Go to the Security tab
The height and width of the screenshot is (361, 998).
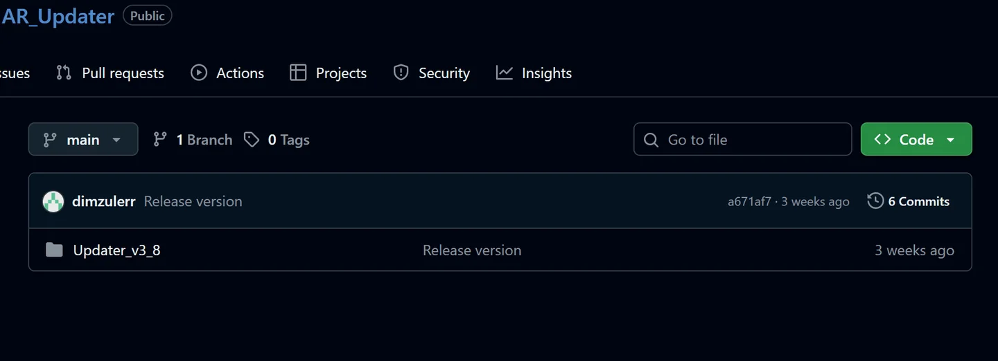[431, 73]
